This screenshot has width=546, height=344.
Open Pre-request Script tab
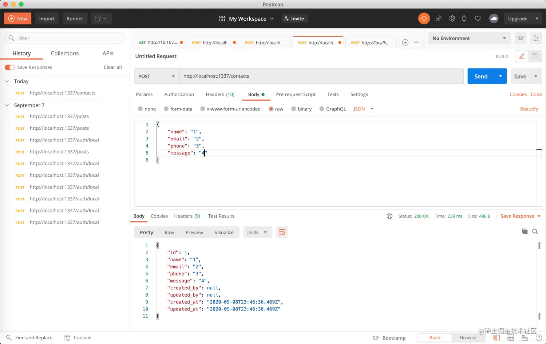pos(296,94)
